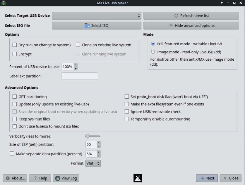Increase Percent of USB-device to use

(x=76, y=65)
